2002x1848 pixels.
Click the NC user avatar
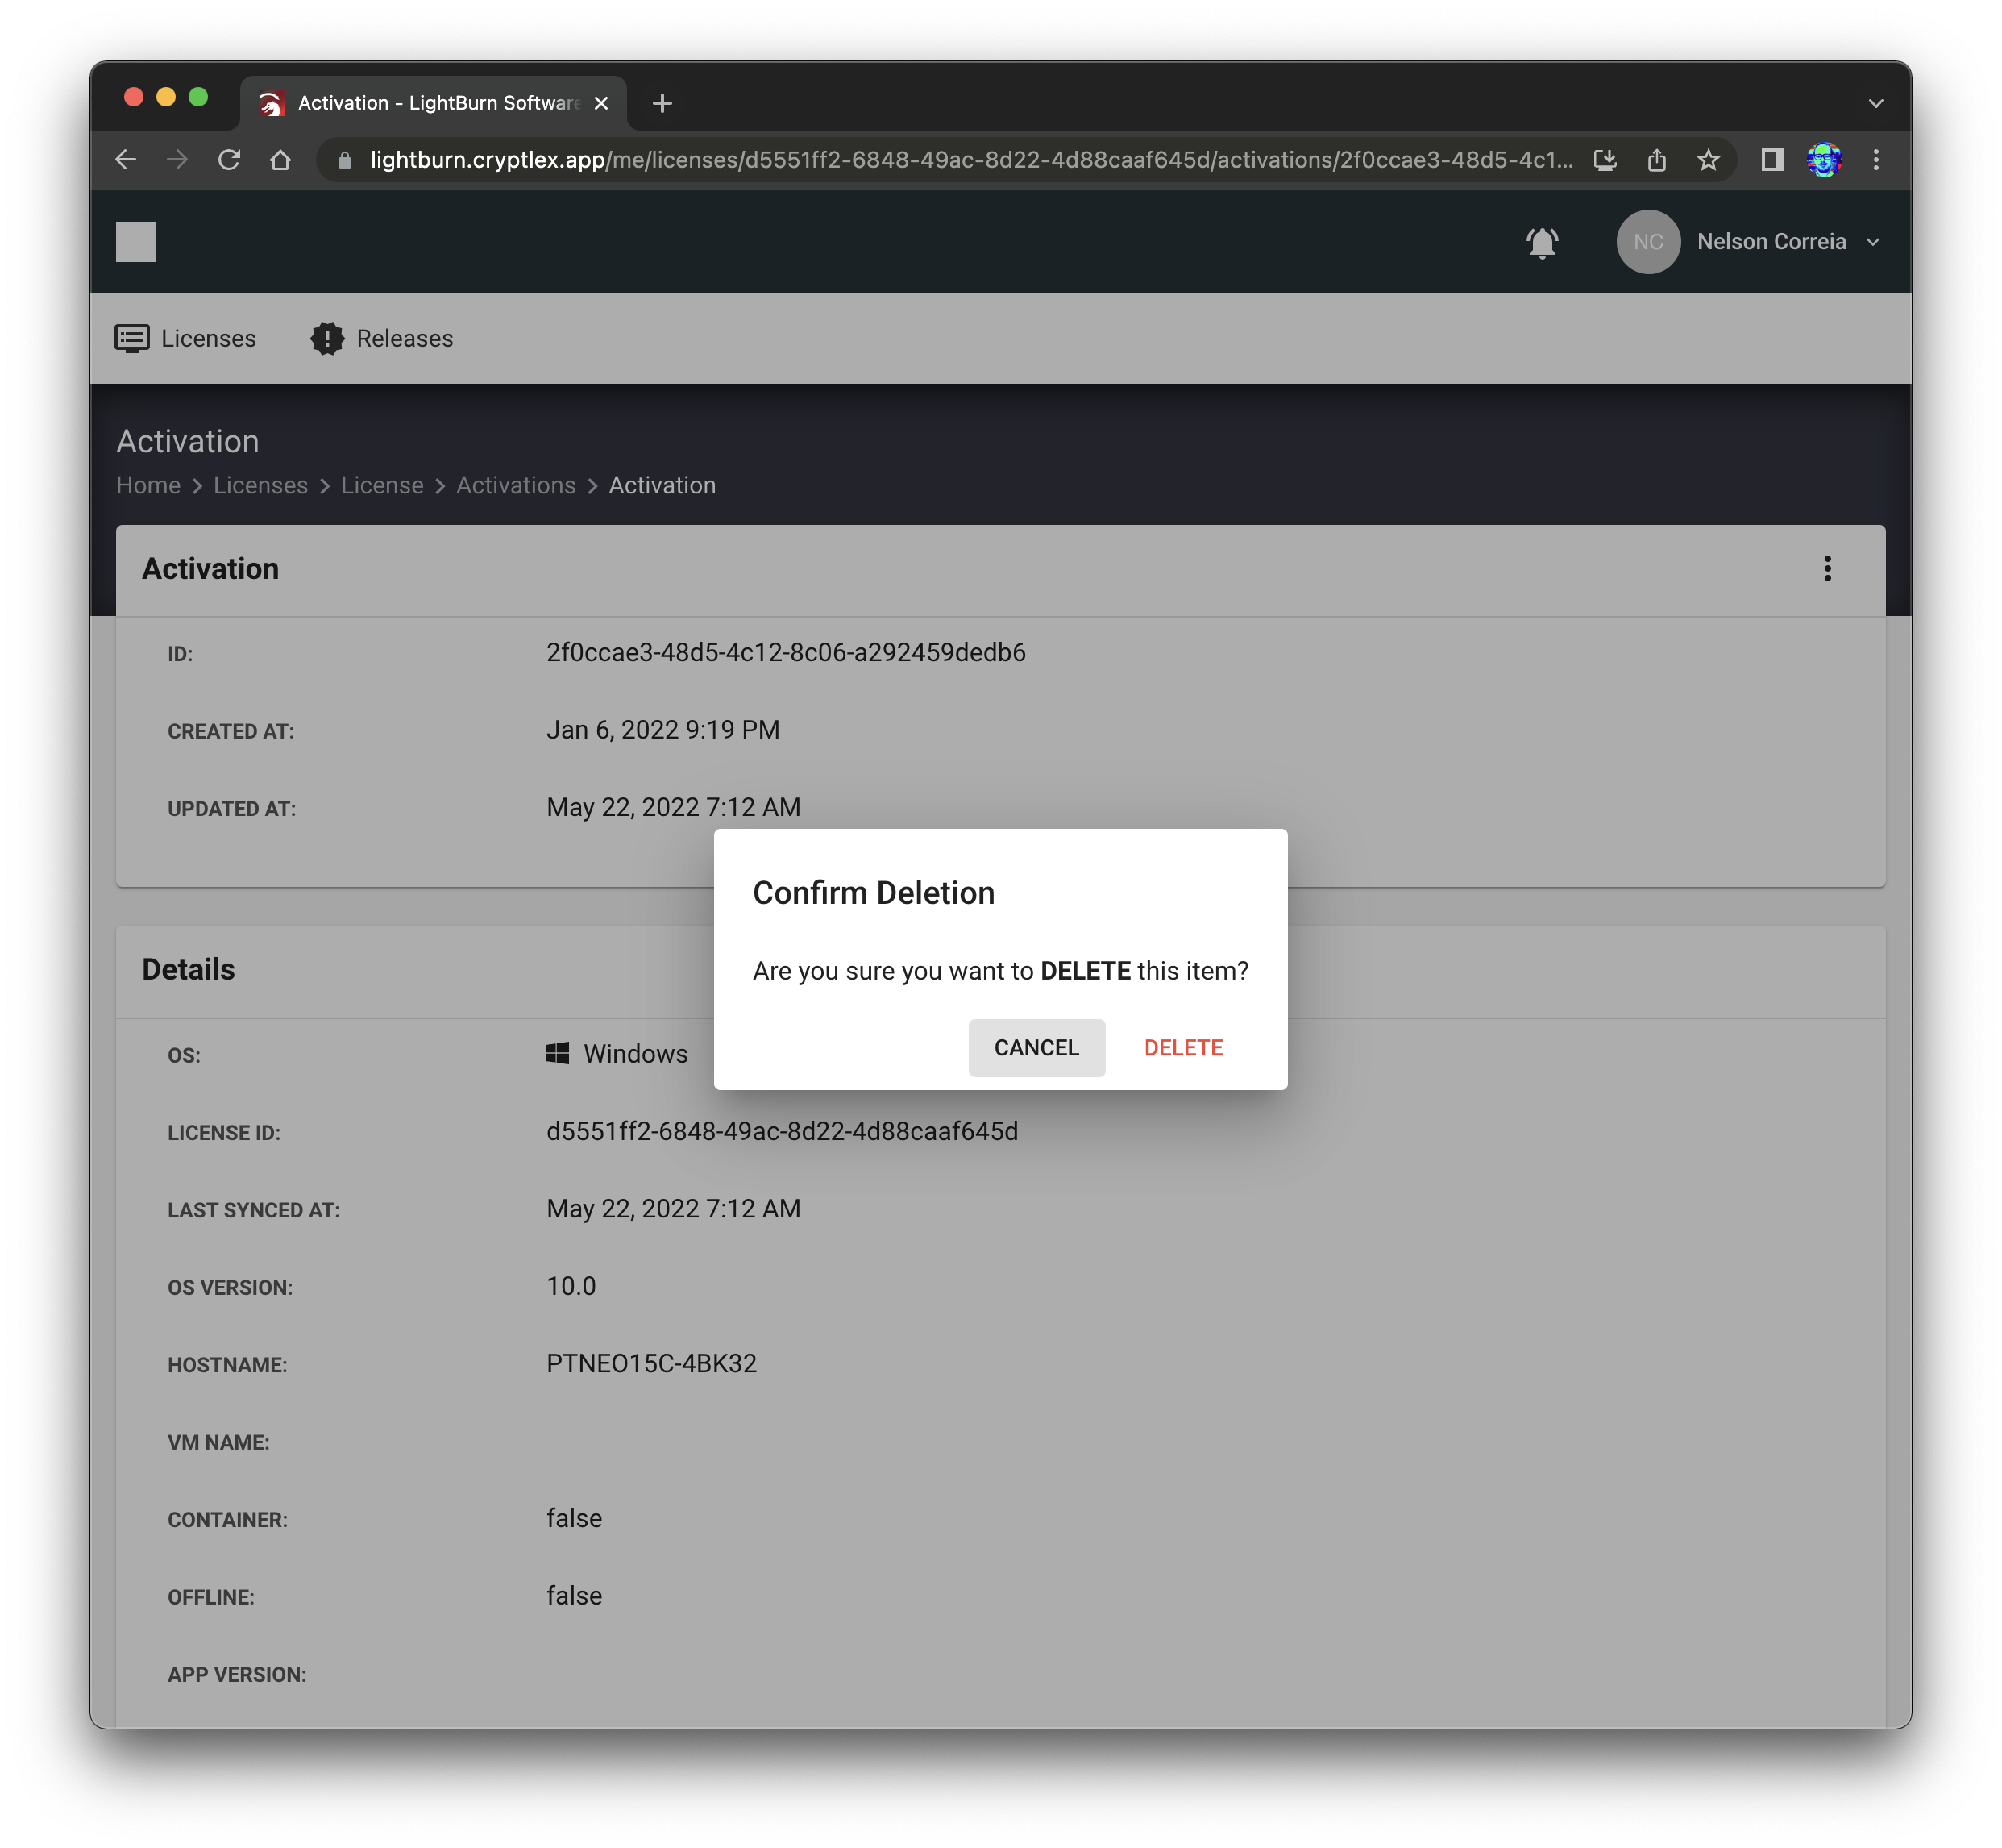[1647, 242]
